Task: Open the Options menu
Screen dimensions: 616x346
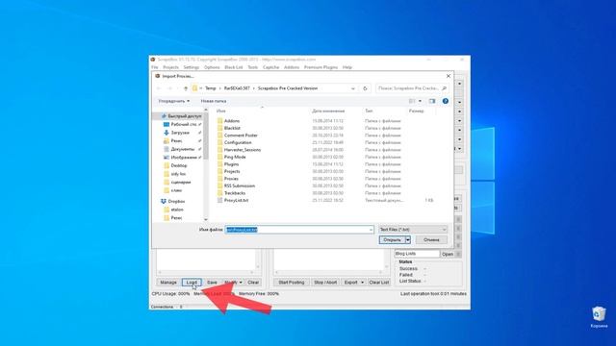Action: [x=212, y=67]
